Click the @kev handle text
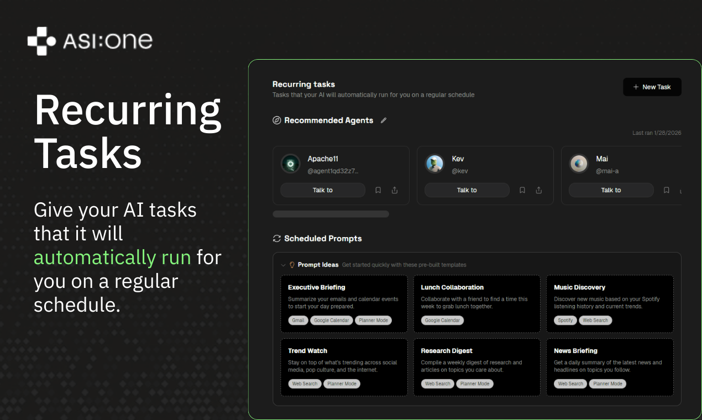 click(460, 171)
